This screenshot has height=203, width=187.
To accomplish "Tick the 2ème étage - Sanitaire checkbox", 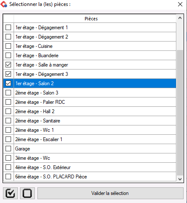I will (x=8, y=121).
